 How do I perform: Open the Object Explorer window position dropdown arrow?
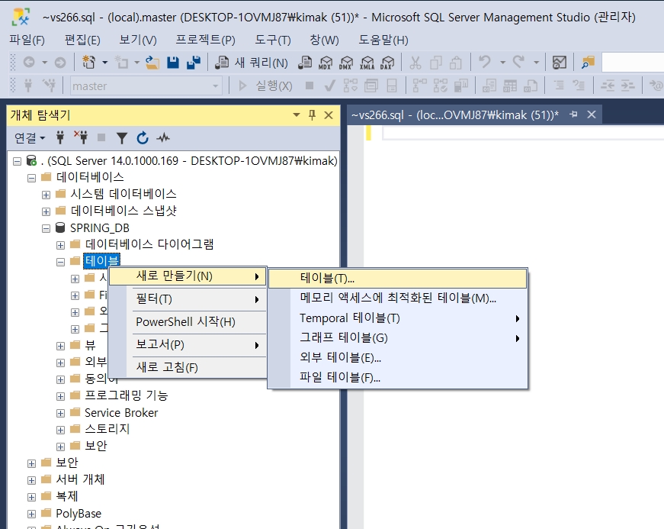click(x=297, y=115)
